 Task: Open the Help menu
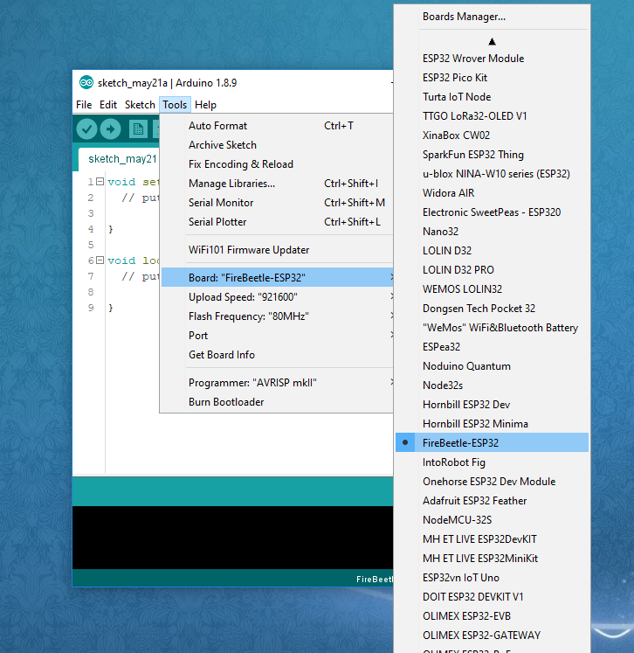205,105
